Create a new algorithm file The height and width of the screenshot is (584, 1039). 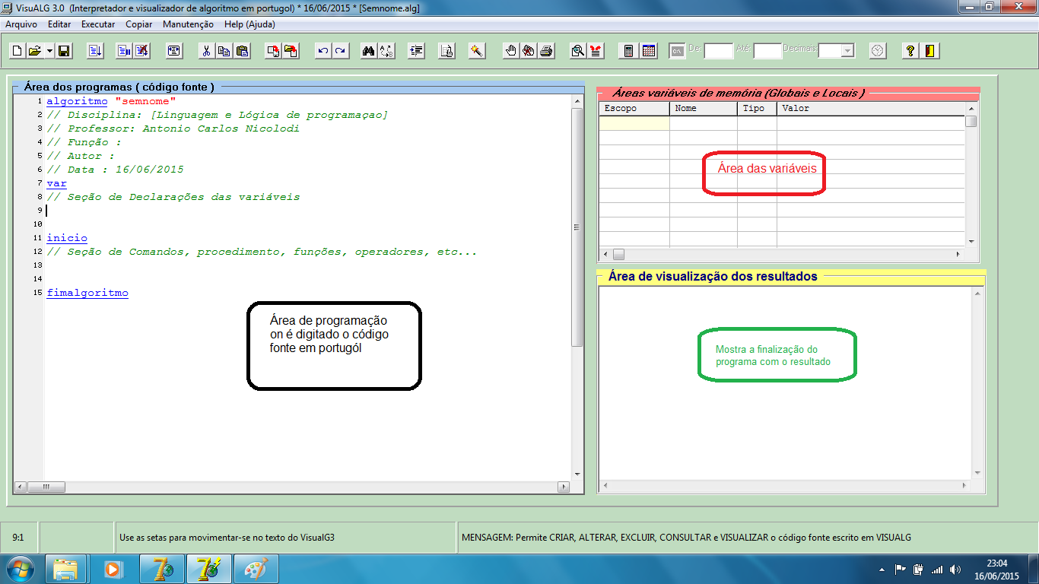tap(16, 51)
